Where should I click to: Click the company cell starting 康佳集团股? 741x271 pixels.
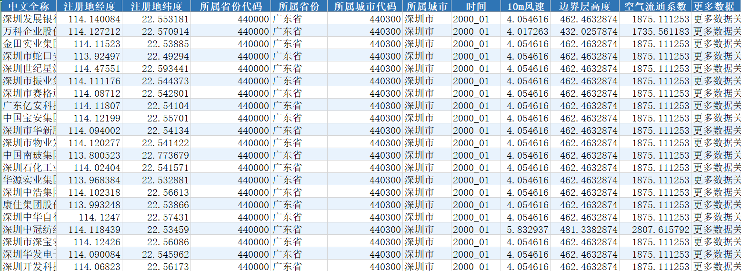(x=29, y=205)
